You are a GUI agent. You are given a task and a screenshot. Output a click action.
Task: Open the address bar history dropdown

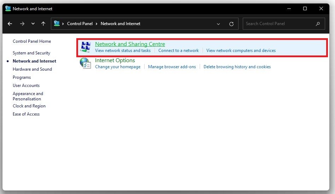tap(218, 24)
